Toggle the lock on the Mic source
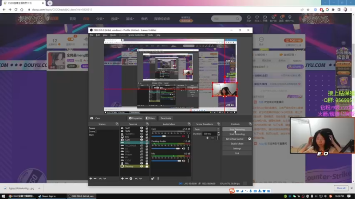Image resolution: width=355 pixels, height=199 pixels. (147, 163)
